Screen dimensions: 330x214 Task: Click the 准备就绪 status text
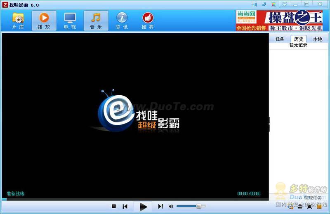click(x=15, y=193)
